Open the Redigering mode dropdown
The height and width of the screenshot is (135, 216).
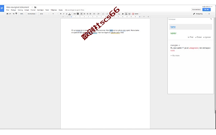pos(199,14)
